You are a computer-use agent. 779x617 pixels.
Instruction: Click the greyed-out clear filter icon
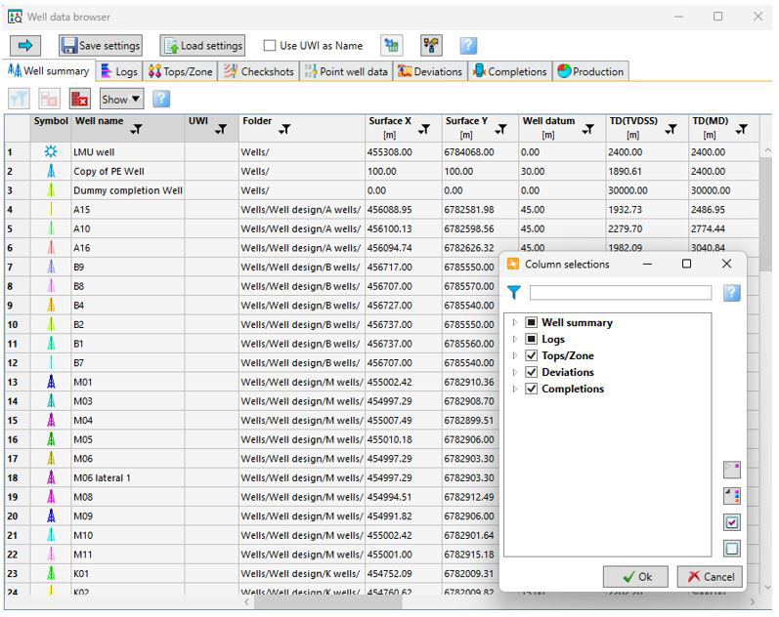pyautogui.click(x=49, y=99)
